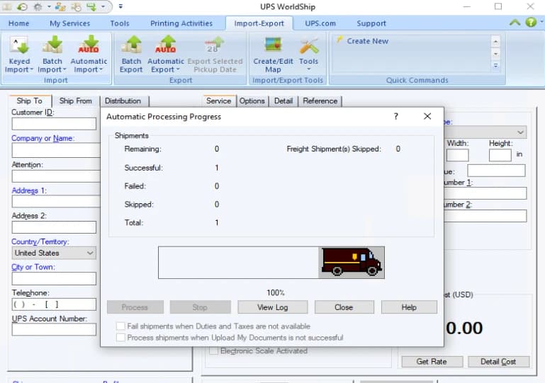
Task: Expand the Quick Commands gallery more arrow
Action: click(x=495, y=65)
